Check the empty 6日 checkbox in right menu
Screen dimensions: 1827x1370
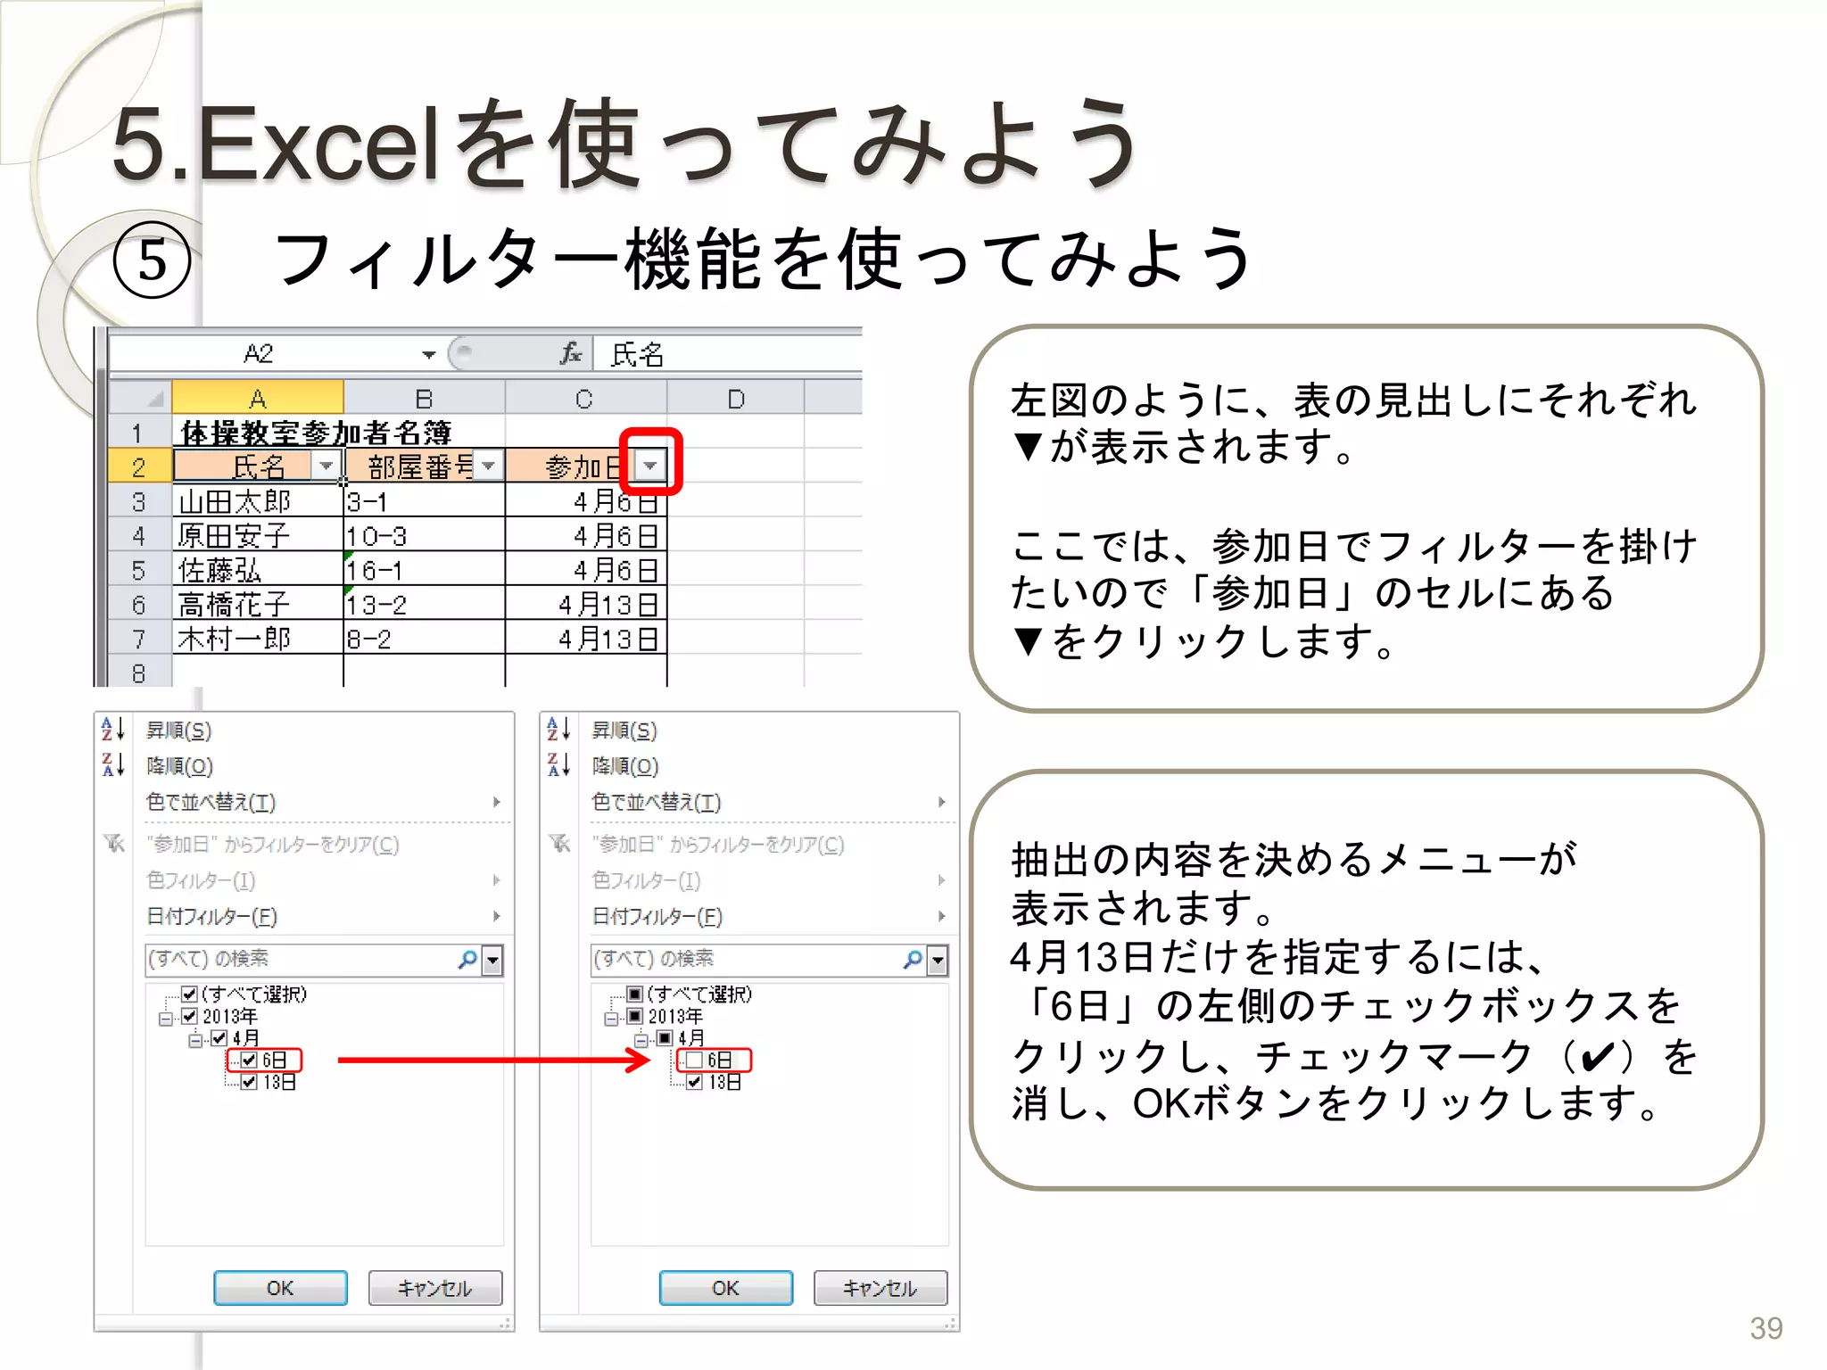click(695, 1060)
